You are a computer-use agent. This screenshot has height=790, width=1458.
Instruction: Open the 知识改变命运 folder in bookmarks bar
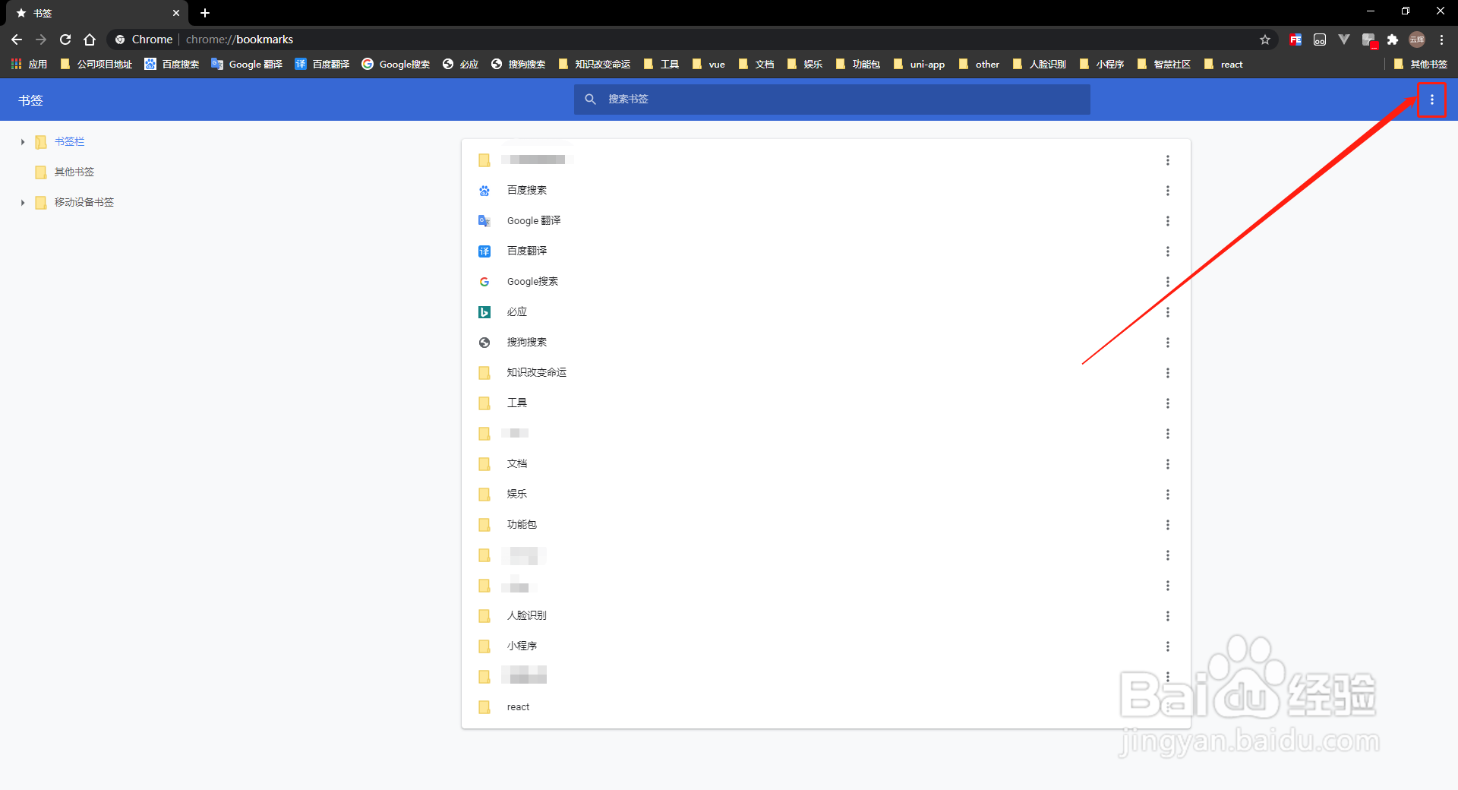tap(595, 65)
